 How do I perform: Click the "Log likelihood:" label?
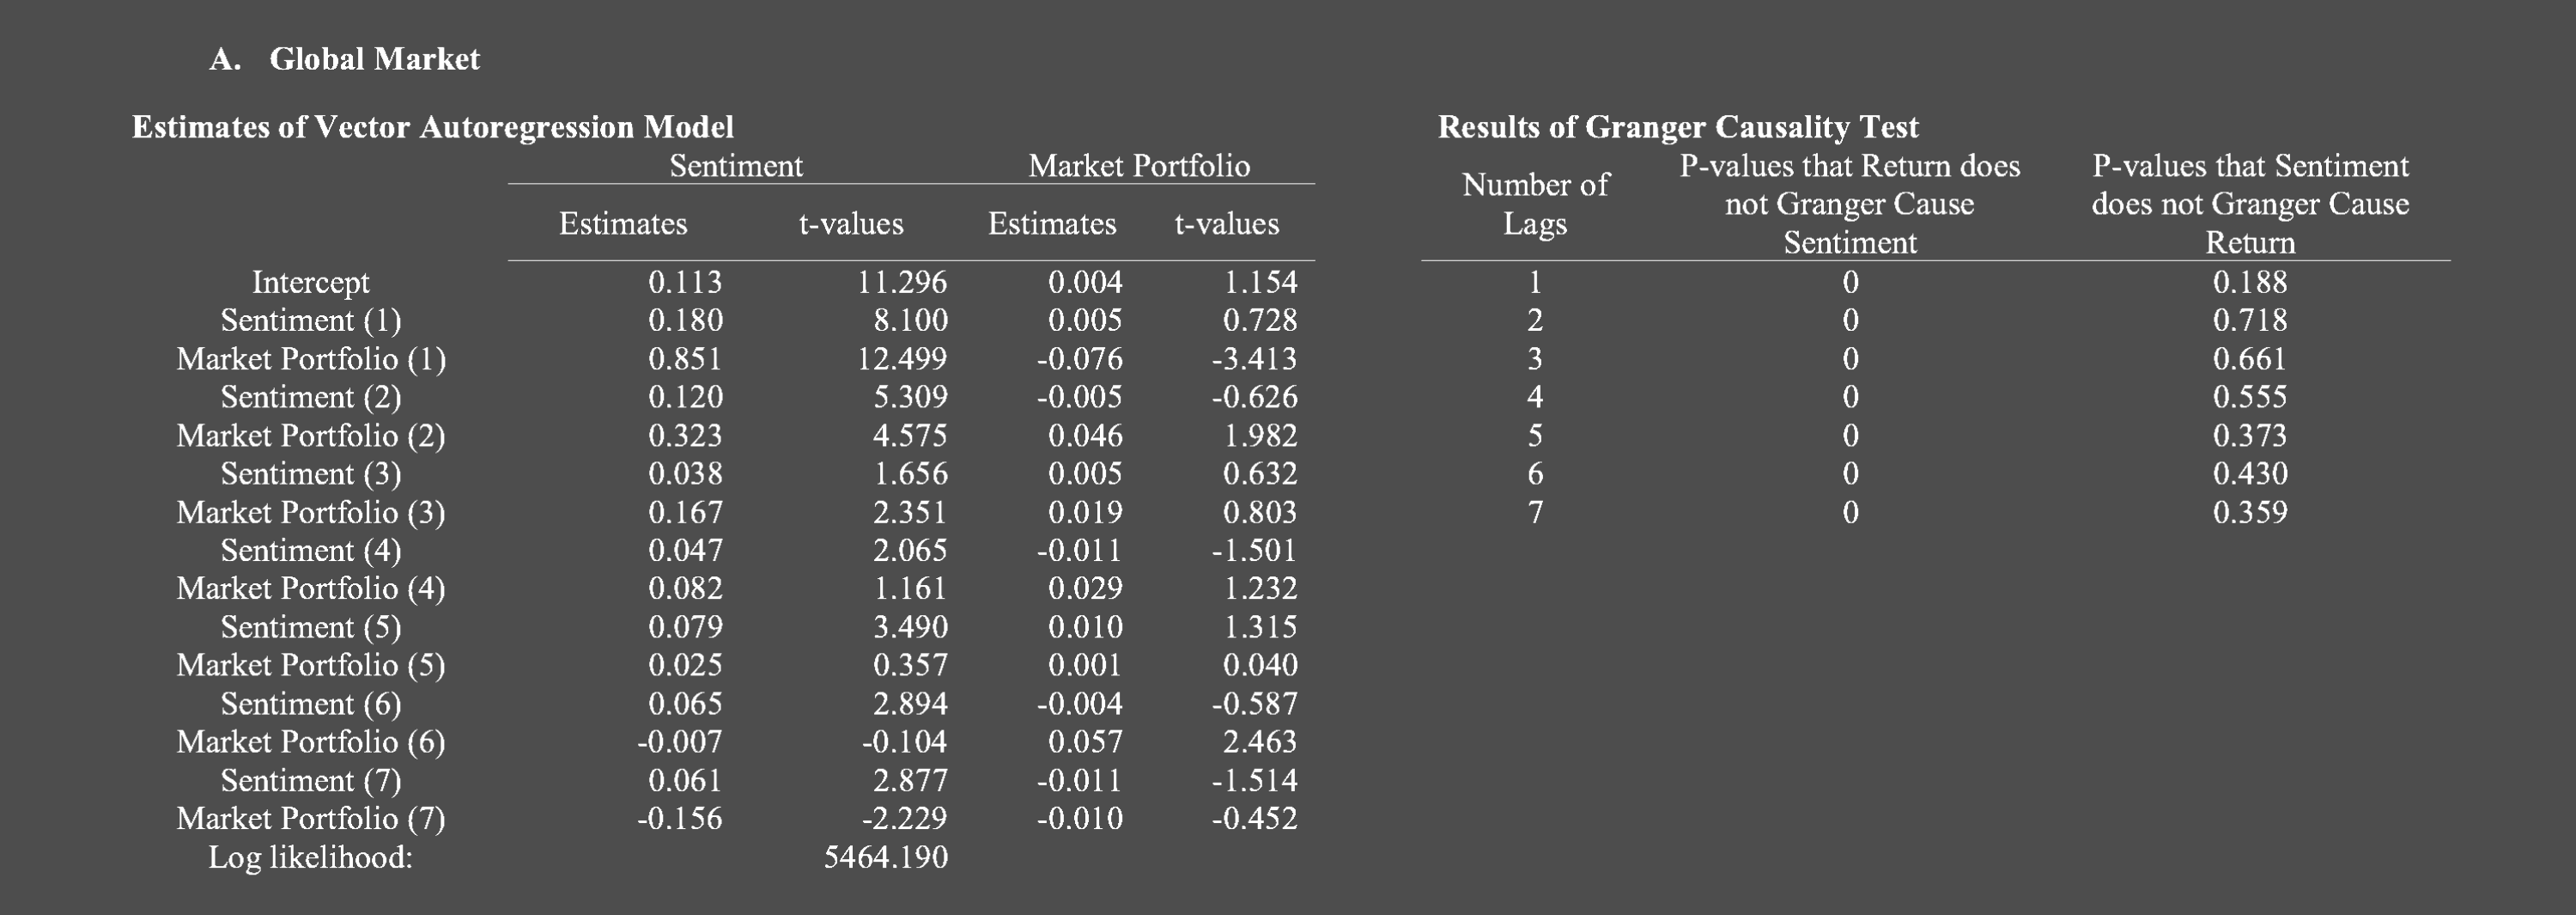(310, 858)
